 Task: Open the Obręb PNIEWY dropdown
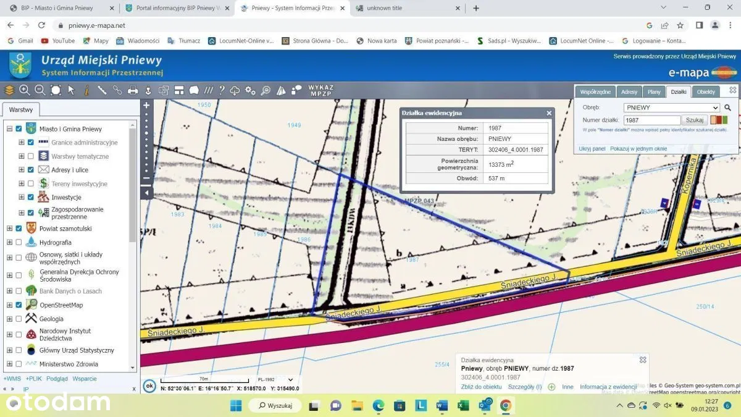point(671,107)
